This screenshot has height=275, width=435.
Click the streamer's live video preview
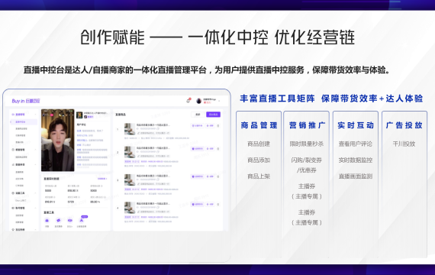click(58, 140)
